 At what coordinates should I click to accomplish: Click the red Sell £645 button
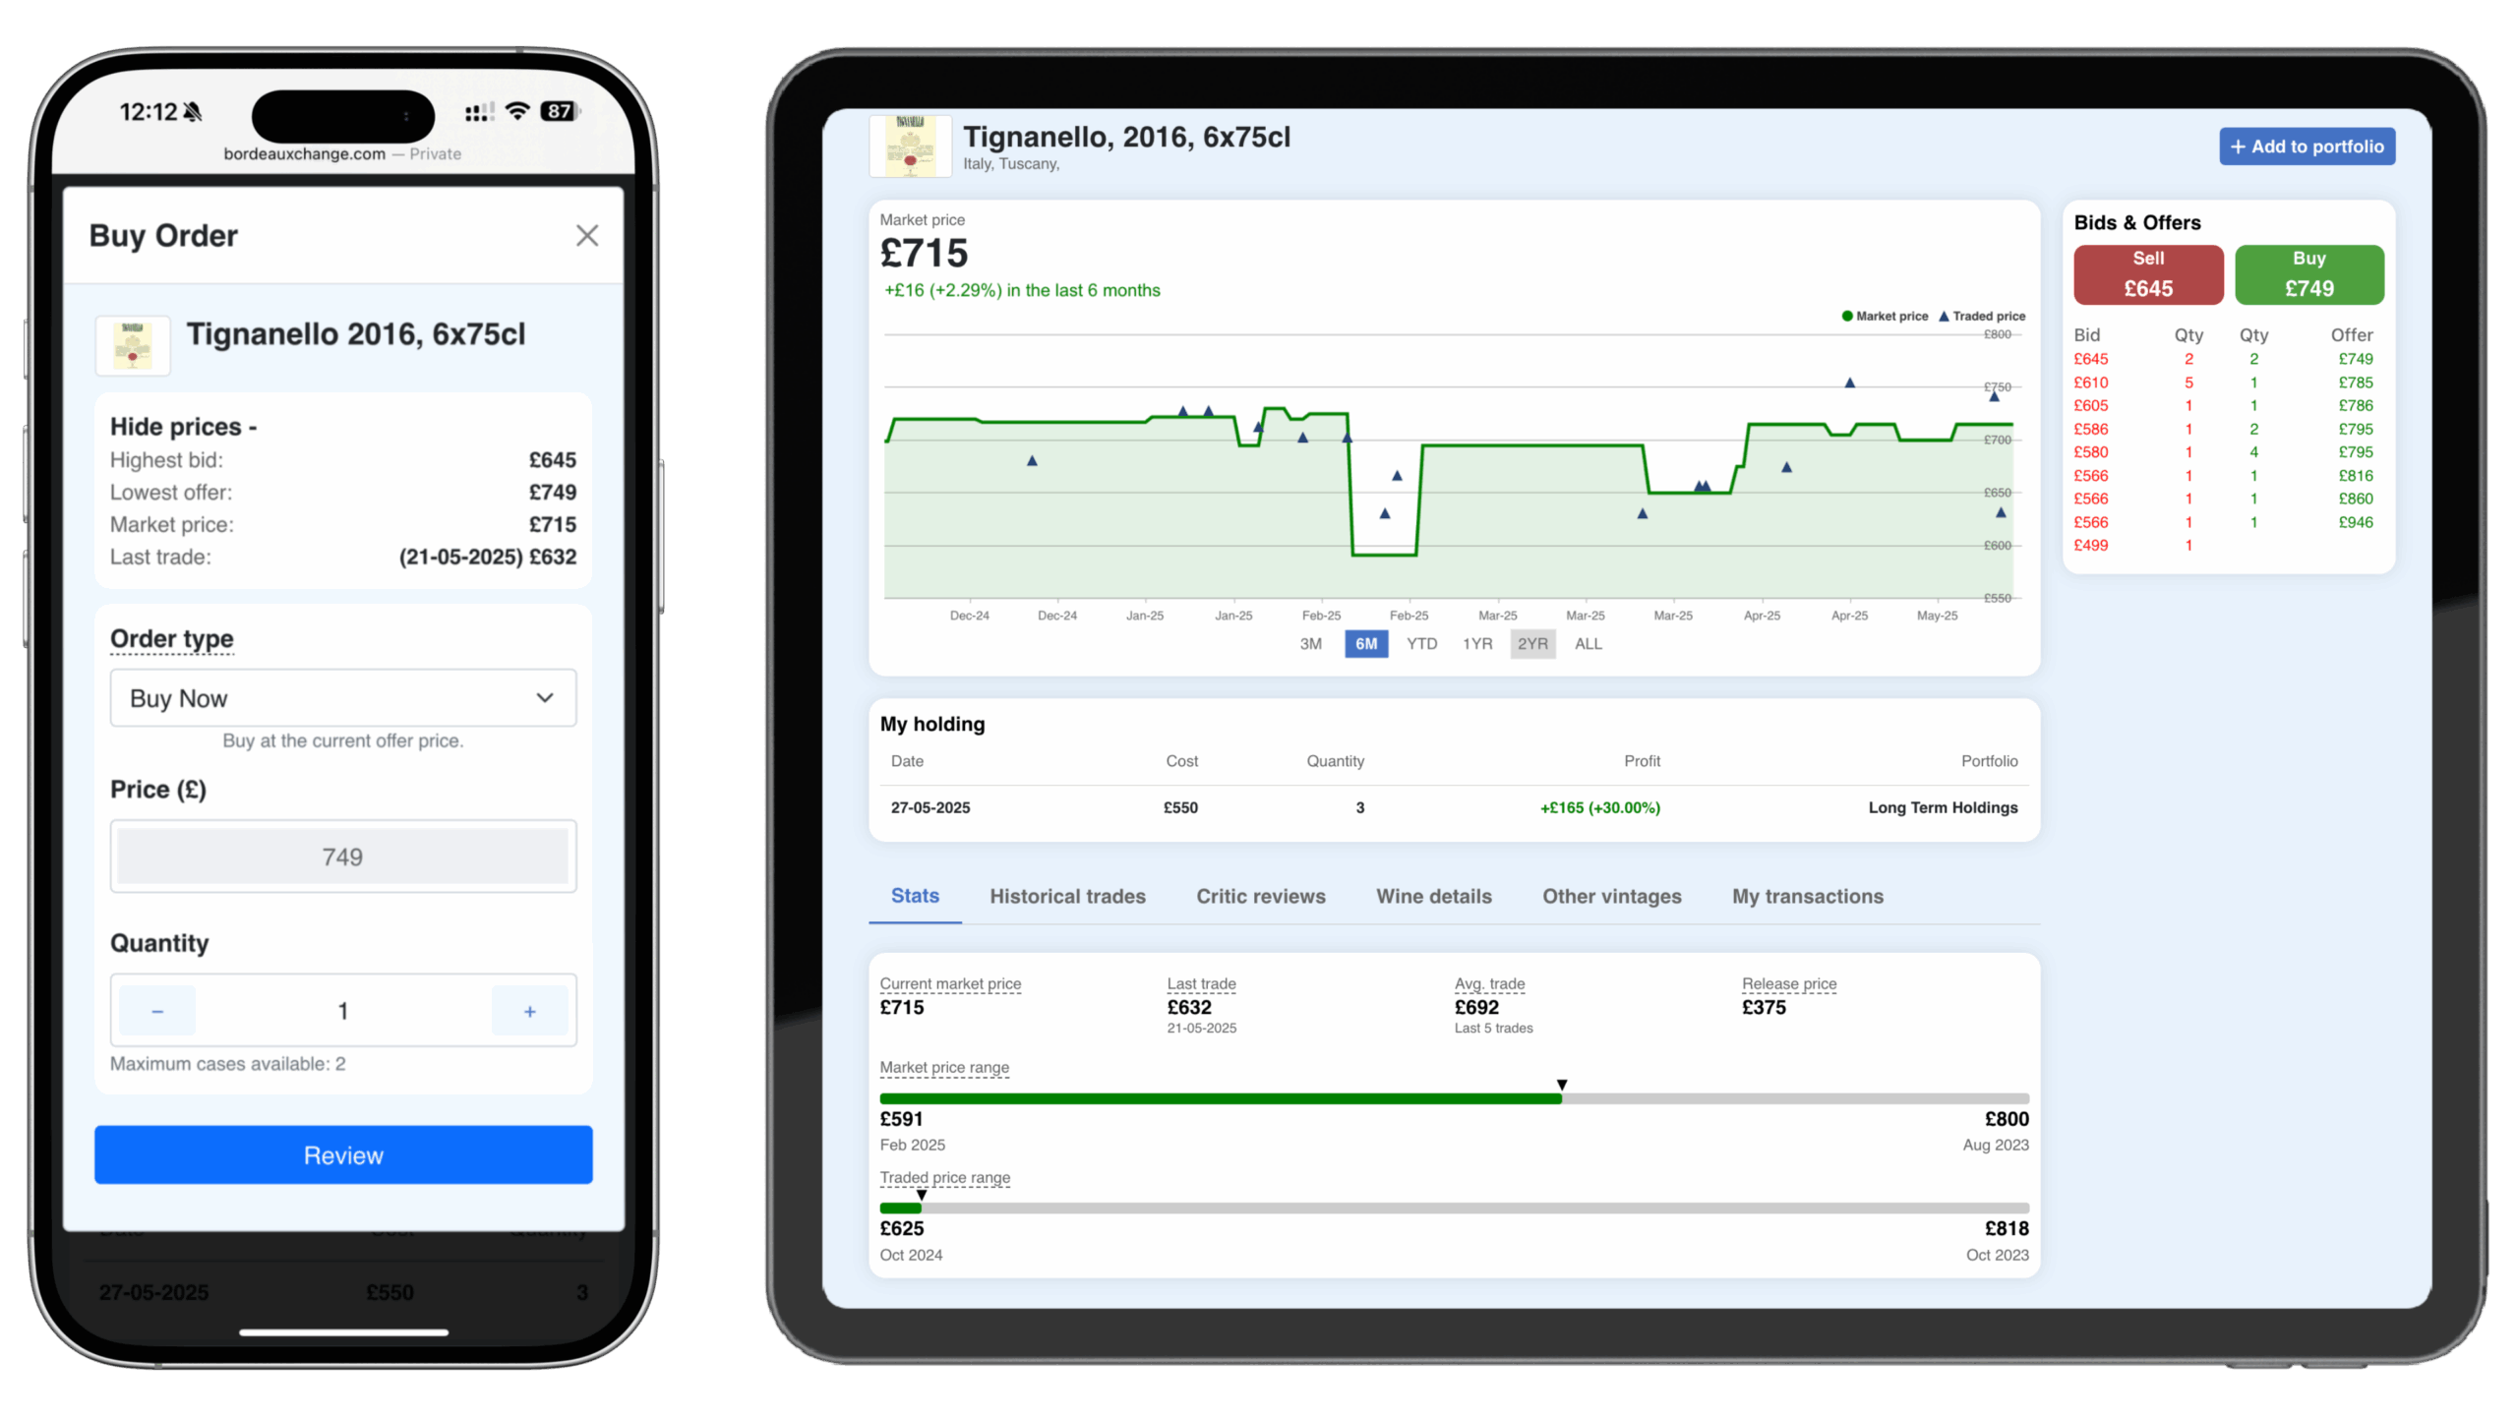pos(2147,274)
